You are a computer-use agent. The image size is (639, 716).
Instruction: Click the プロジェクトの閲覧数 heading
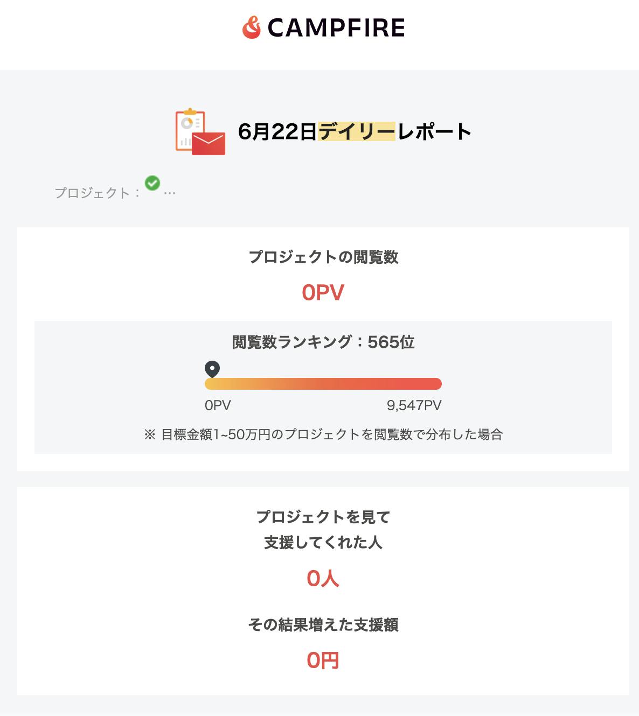click(x=323, y=257)
